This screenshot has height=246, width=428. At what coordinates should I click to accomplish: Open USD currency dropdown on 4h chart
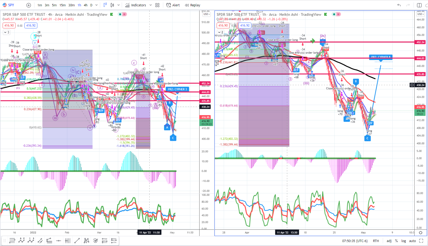[207, 14]
